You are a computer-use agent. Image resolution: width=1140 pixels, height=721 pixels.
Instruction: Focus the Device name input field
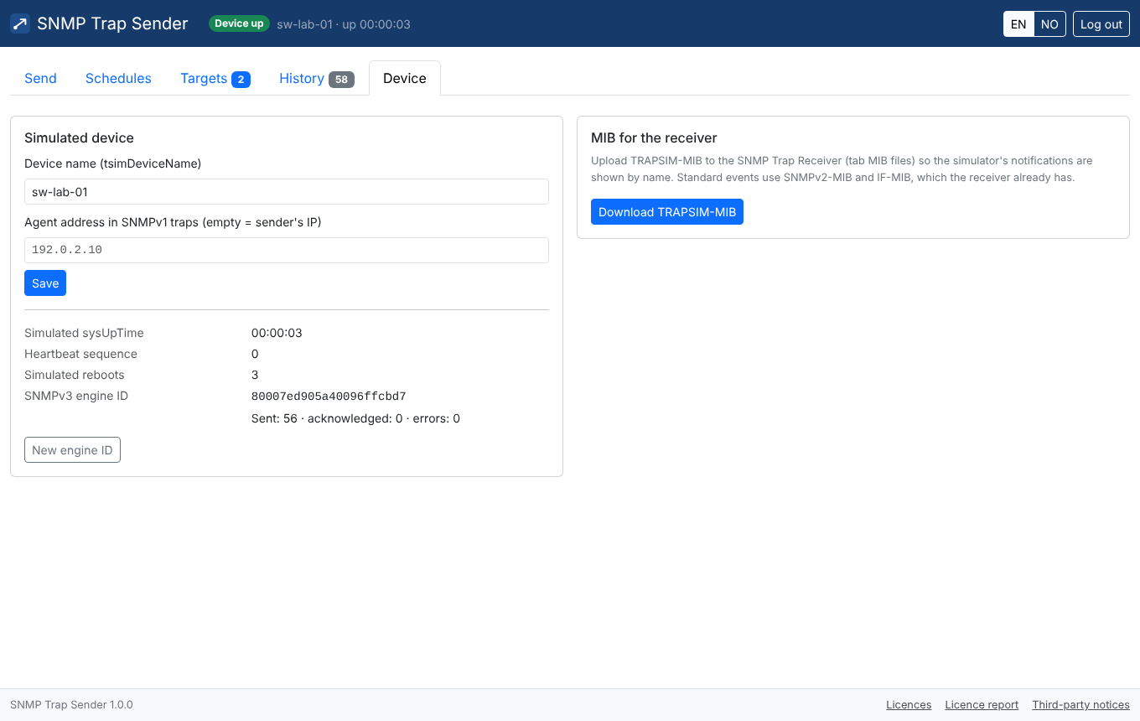287,191
